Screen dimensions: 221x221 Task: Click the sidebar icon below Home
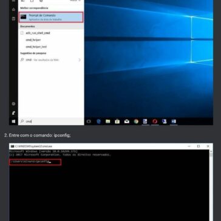click(x=13, y=18)
